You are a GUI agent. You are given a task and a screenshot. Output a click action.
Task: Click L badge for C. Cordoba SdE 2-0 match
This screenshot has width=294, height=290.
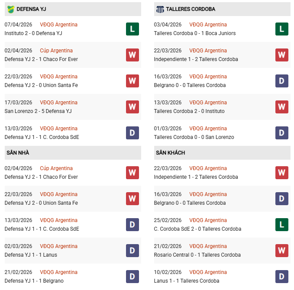[282, 225]
